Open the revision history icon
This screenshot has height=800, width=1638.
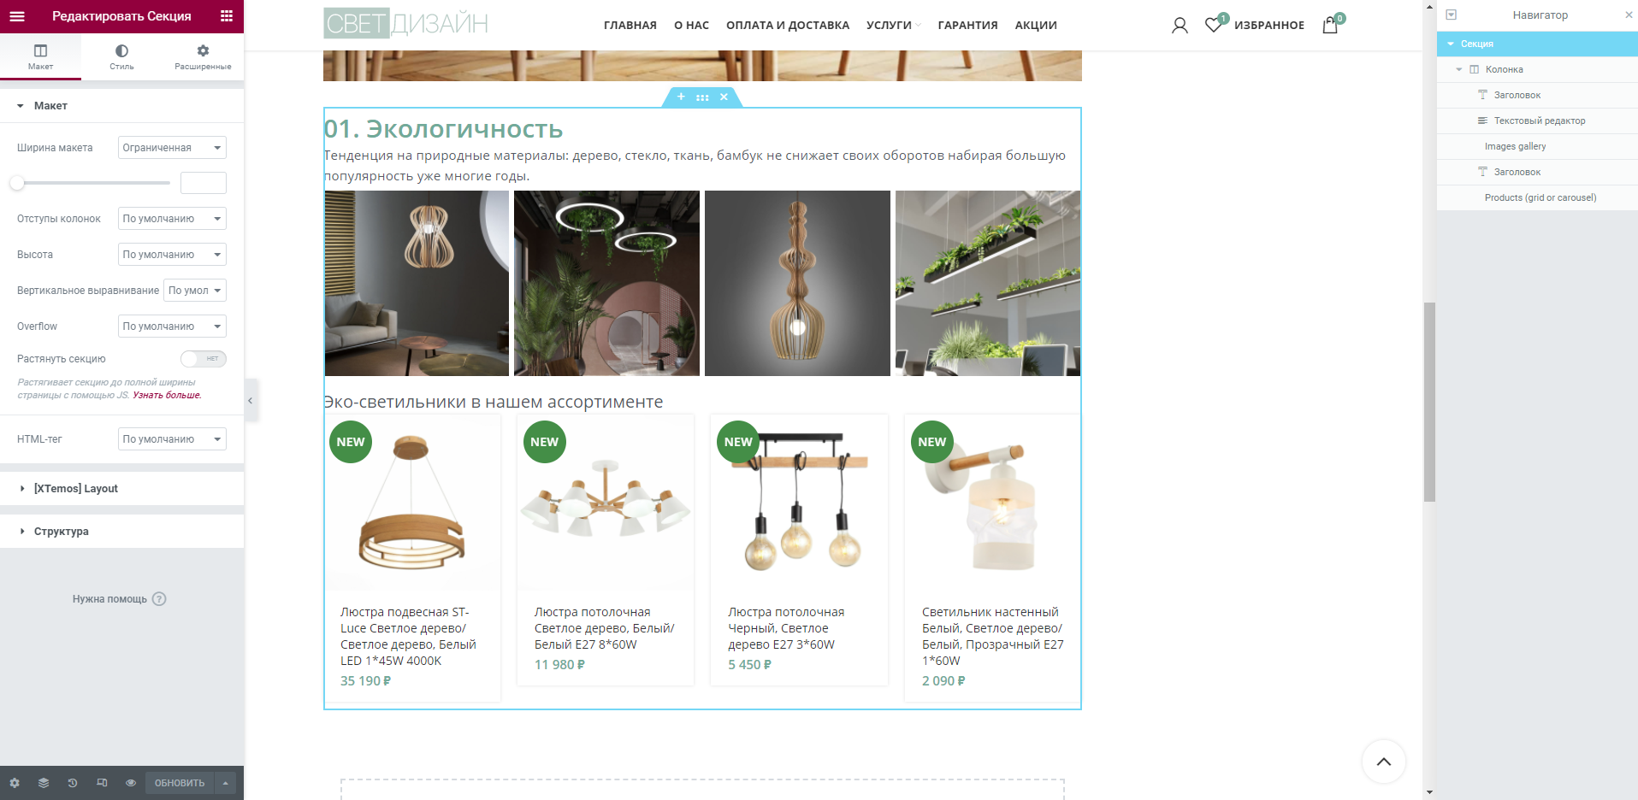coord(73,783)
